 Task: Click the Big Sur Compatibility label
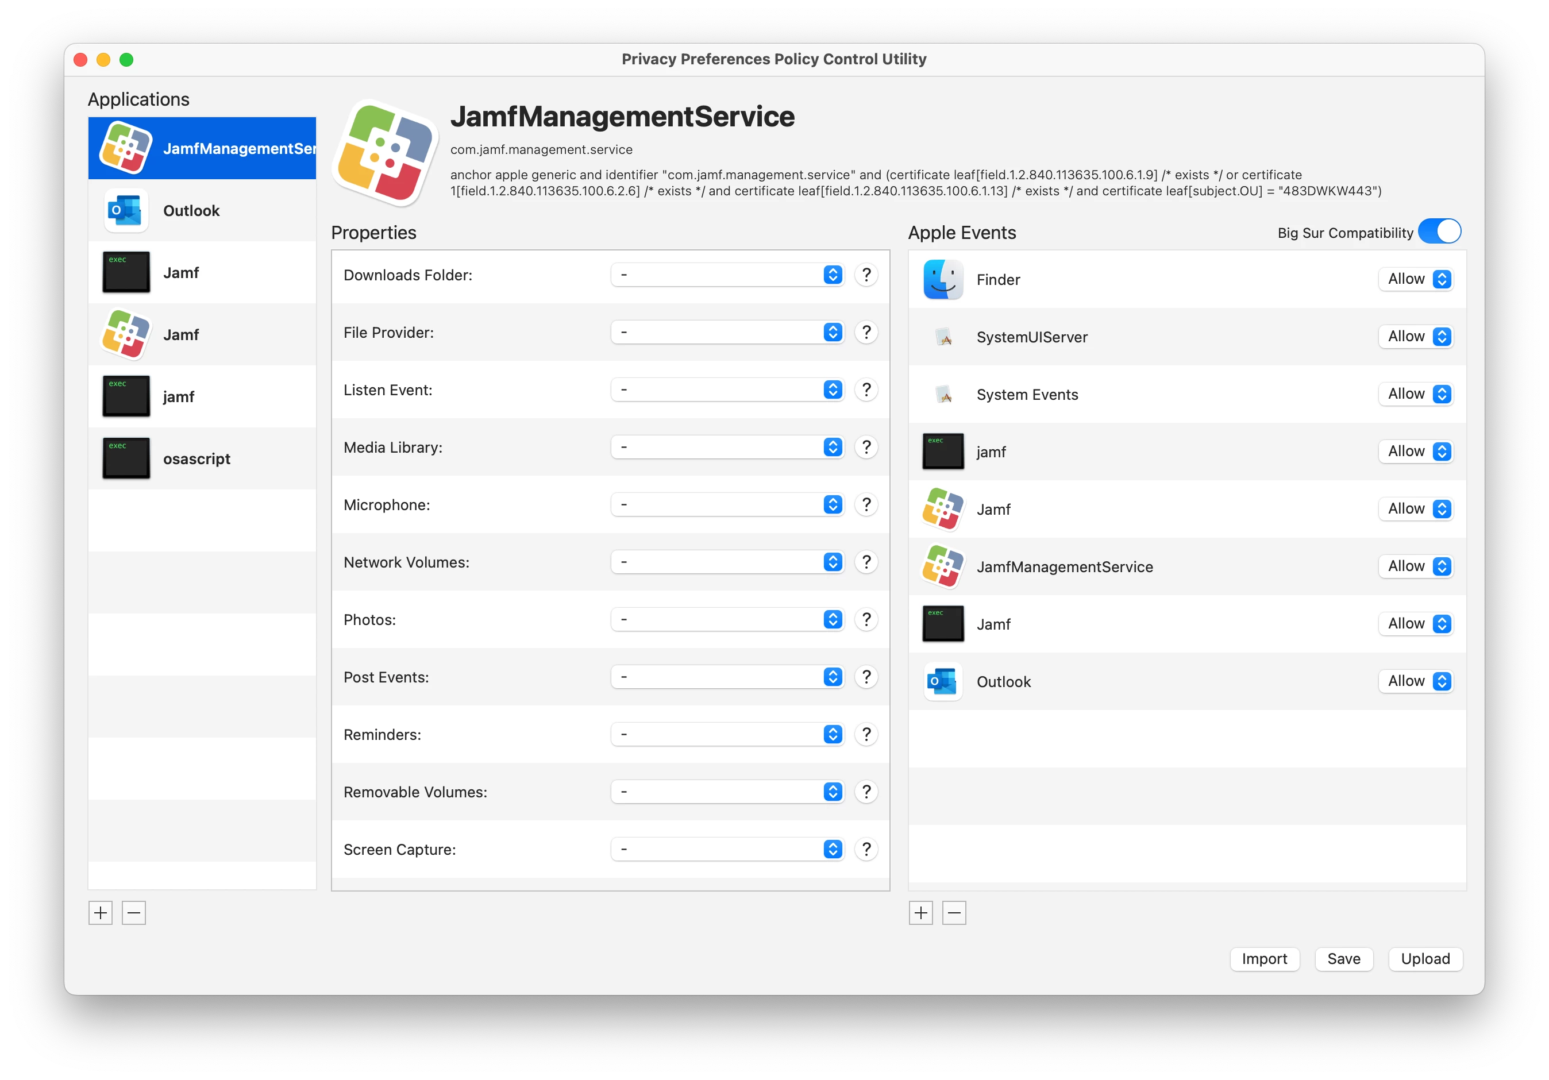click(x=1344, y=233)
